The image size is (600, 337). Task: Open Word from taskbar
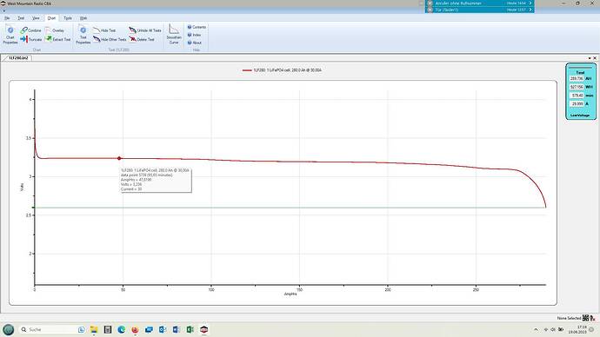[177, 329]
